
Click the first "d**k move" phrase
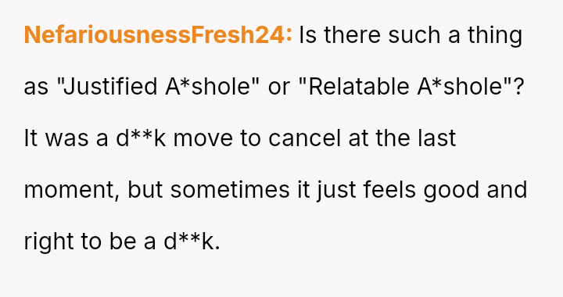[x=174, y=138]
